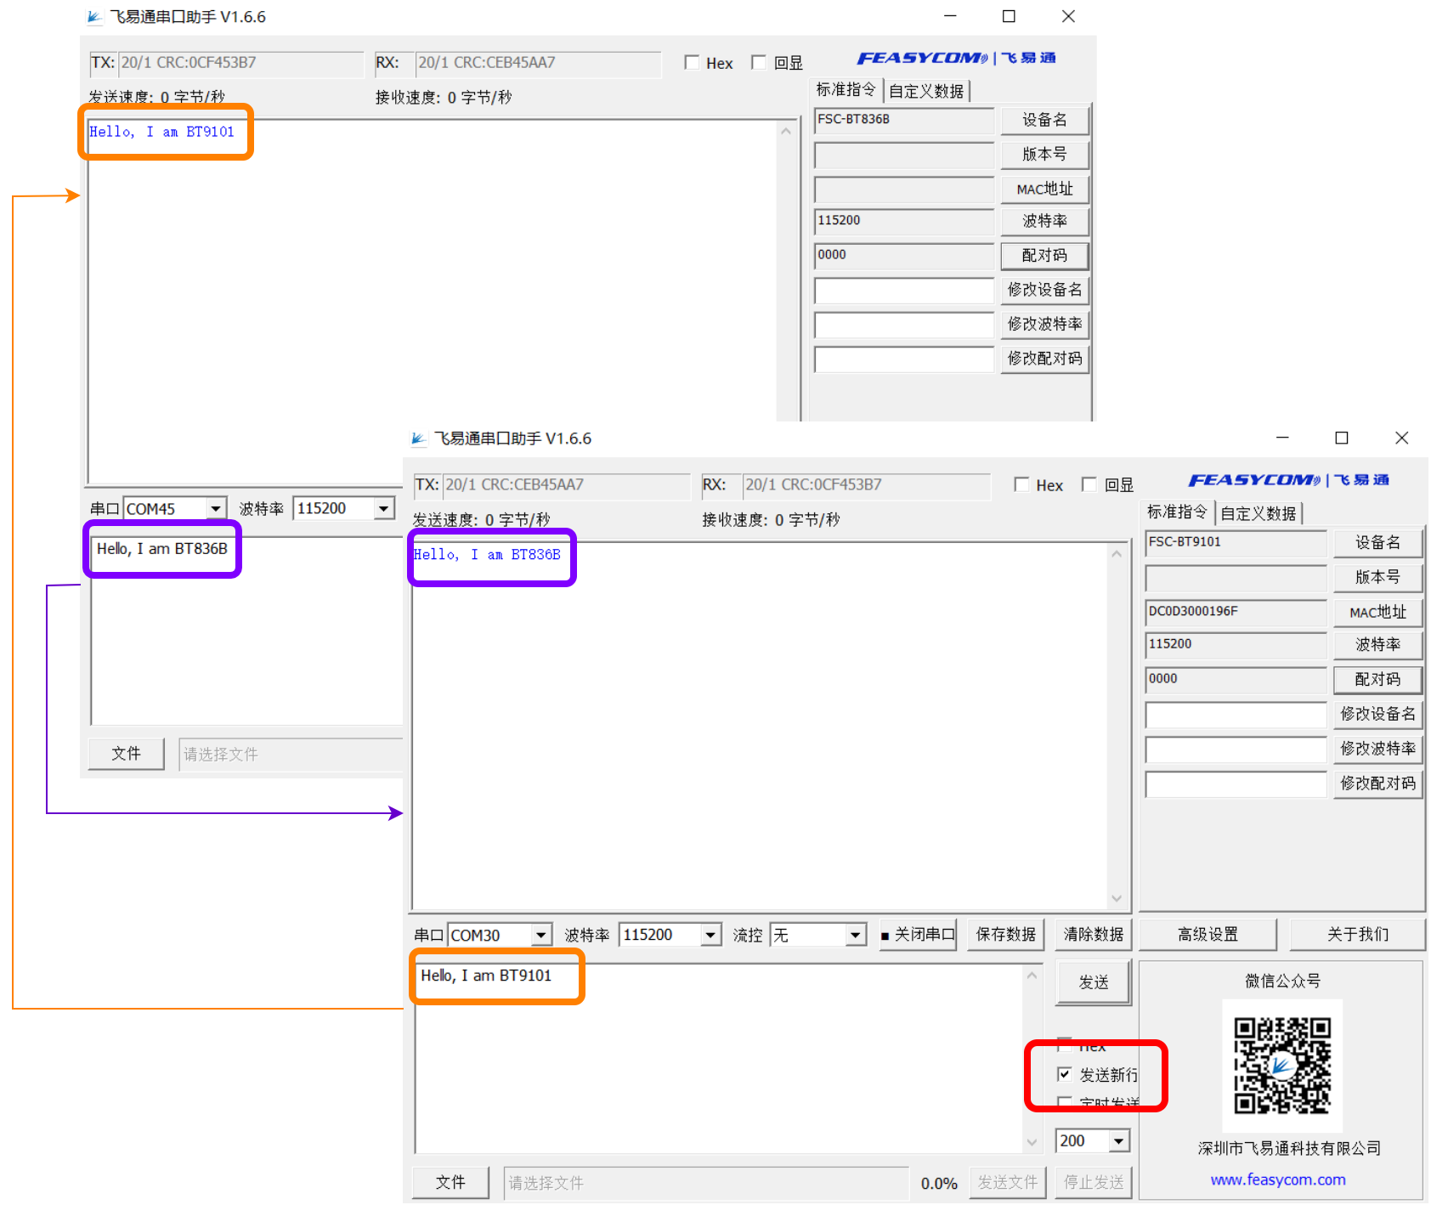
Task: Open the COM45 serial port dropdown
Action: point(216,508)
